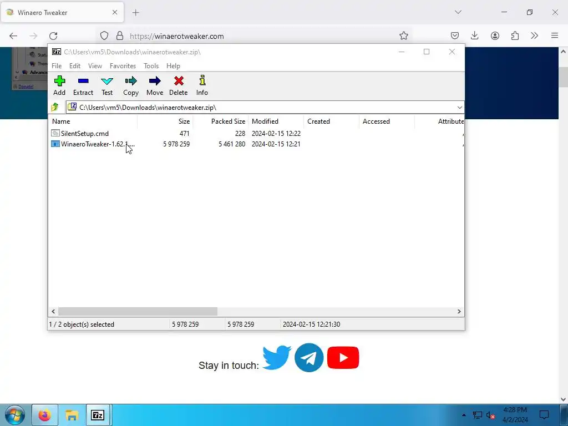Open the Windows Start button

15,415
